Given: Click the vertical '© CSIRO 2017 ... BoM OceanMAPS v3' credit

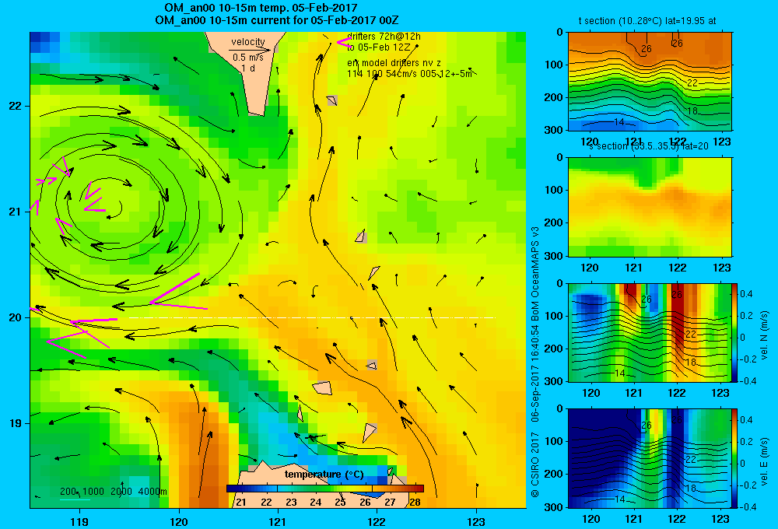Looking at the screenshot, I should 535,362.
